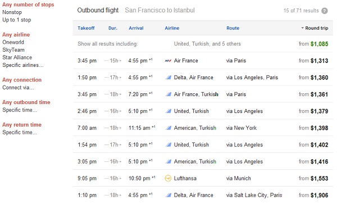Click the Air France airline logo icon

coord(168,61)
